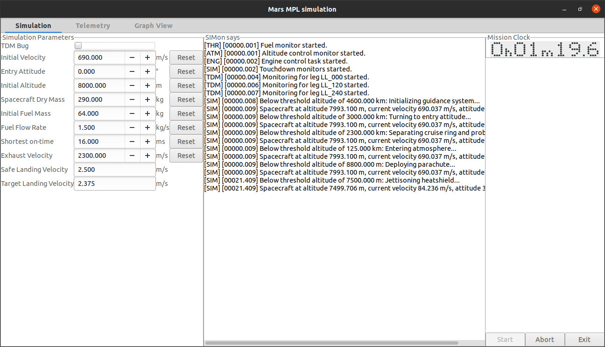Open the Telemetry tab
605x347 pixels.
93,26
